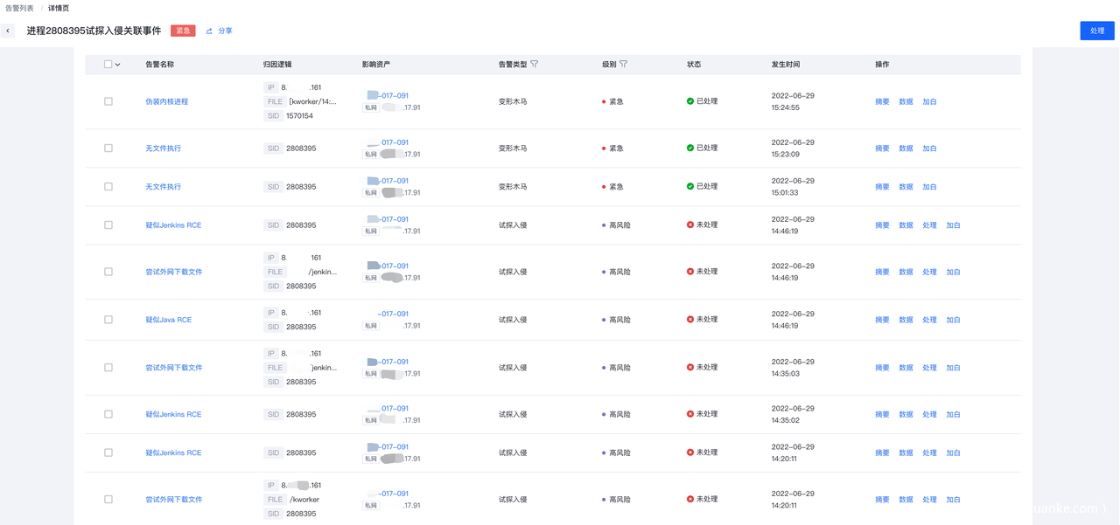Click the 紧急 red severity tag in header
The height and width of the screenshot is (525, 1120).
pyautogui.click(x=183, y=31)
